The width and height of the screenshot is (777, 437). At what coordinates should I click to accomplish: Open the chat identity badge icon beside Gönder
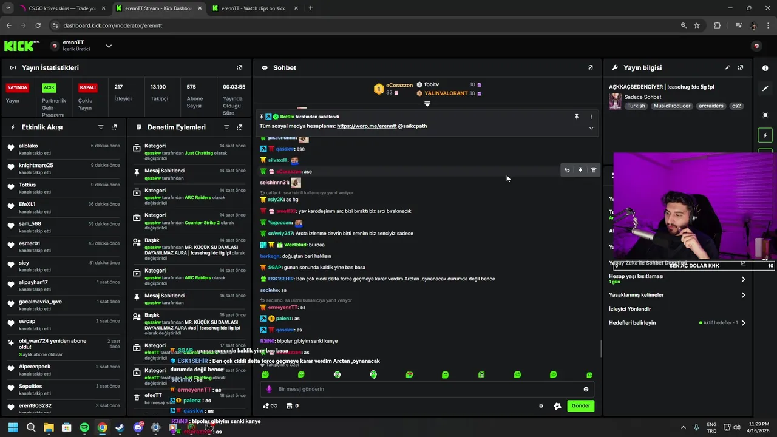click(x=557, y=406)
